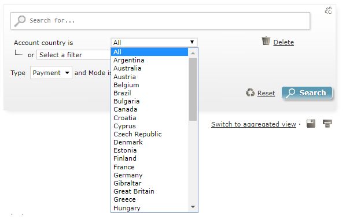
Task: Click Switch to aggregated view link
Action: coord(253,124)
